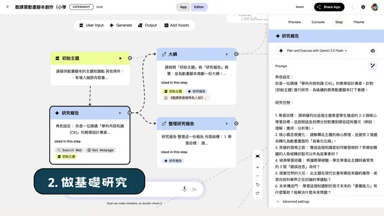Screen dimensions: 384x216
Task: Select the 初始主題 node header
Action: tap(90, 58)
